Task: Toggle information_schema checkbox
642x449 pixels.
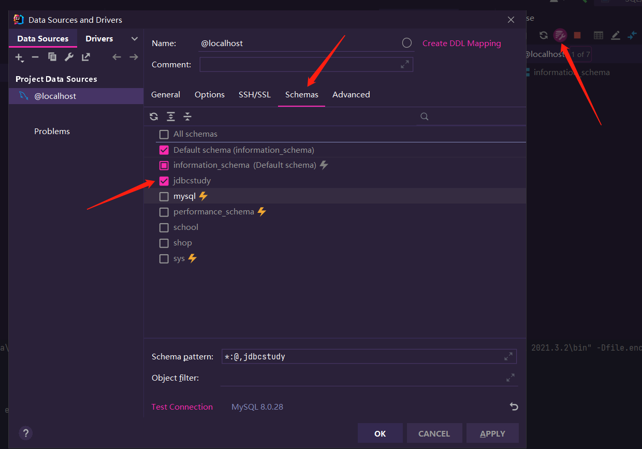Action: pos(164,165)
